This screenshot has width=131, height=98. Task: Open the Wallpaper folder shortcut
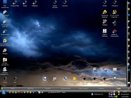35,3
